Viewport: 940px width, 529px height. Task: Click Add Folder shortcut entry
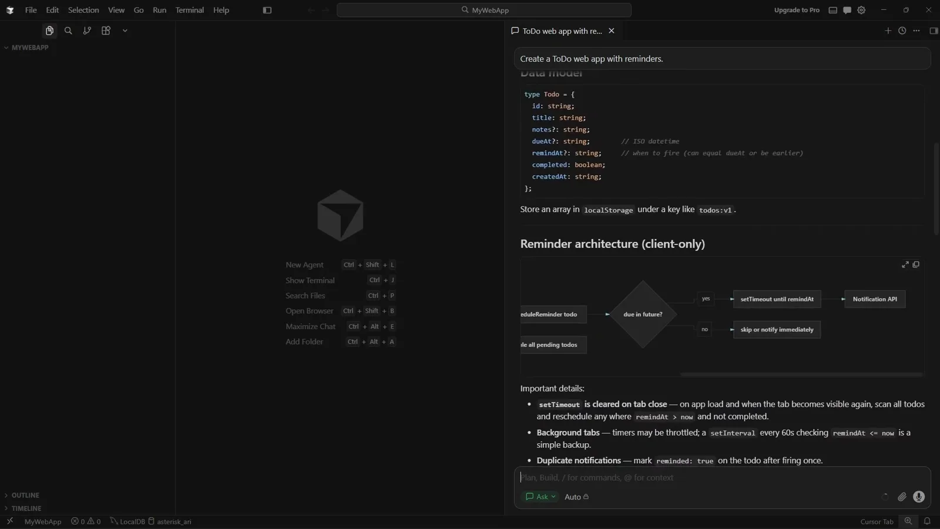point(340,341)
